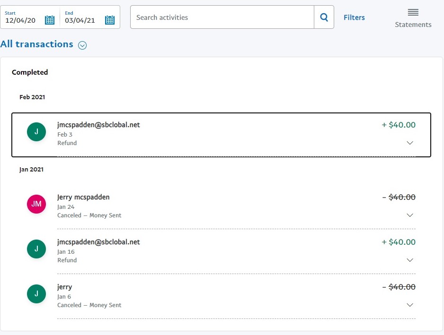Click the struck-through $40.00 on Jan 24
The height and width of the screenshot is (335, 444).
pyautogui.click(x=402, y=197)
